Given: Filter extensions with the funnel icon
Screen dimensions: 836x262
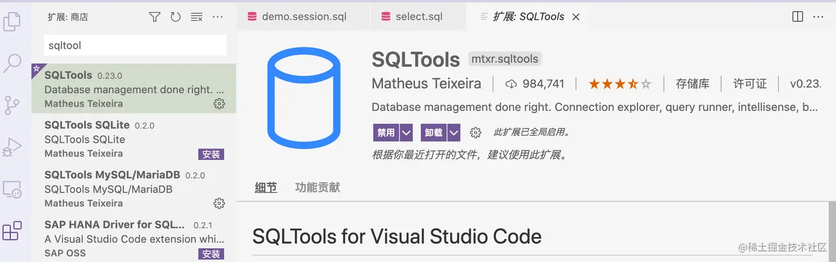Looking at the screenshot, I should click(x=155, y=17).
